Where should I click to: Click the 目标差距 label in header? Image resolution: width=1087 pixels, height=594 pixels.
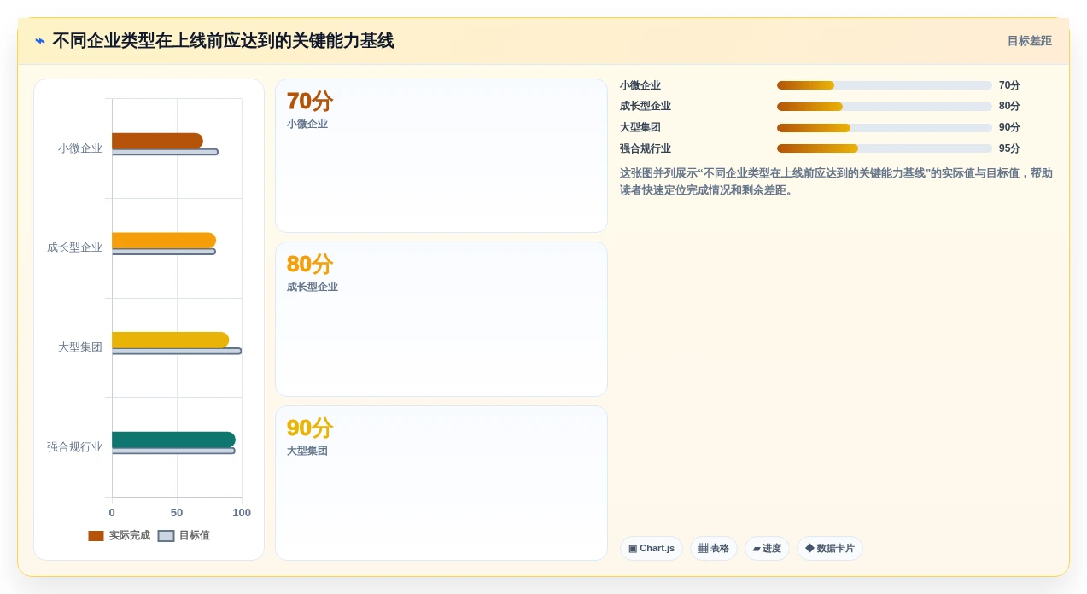coord(1029,41)
